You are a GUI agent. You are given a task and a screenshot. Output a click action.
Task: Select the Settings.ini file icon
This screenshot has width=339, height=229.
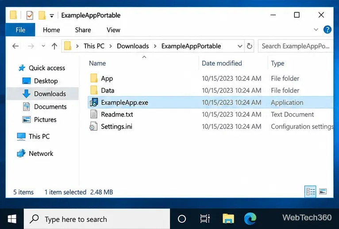(94, 126)
